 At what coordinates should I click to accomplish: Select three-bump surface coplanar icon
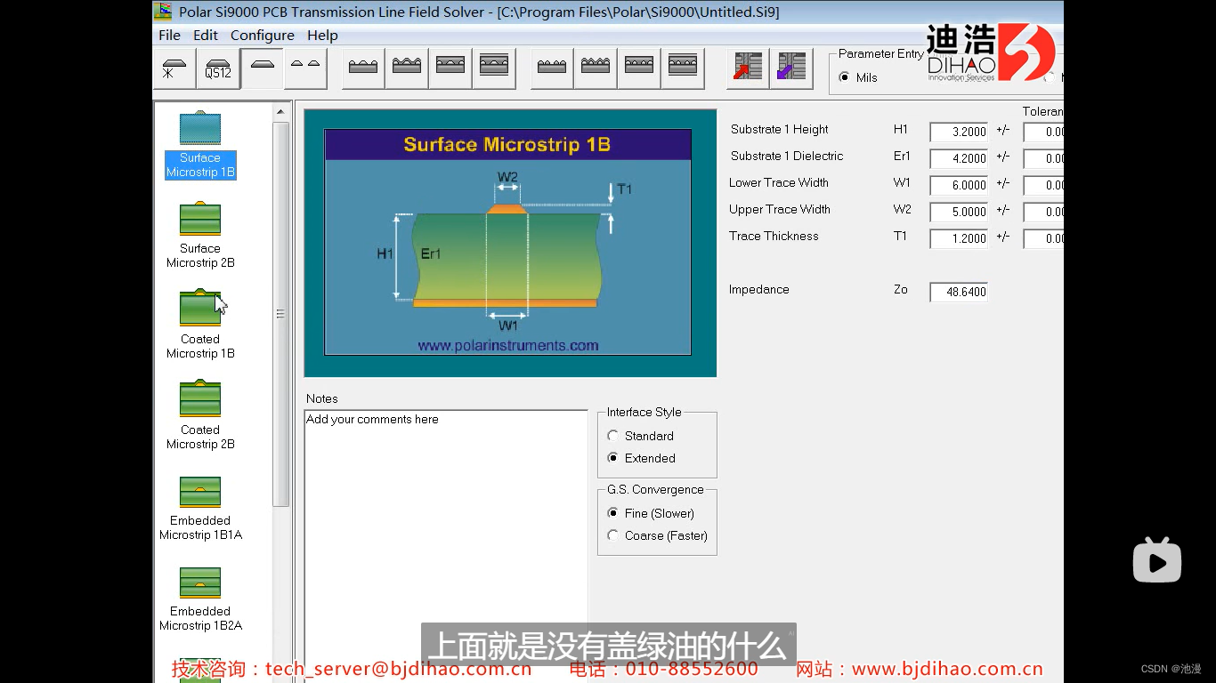click(x=363, y=68)
